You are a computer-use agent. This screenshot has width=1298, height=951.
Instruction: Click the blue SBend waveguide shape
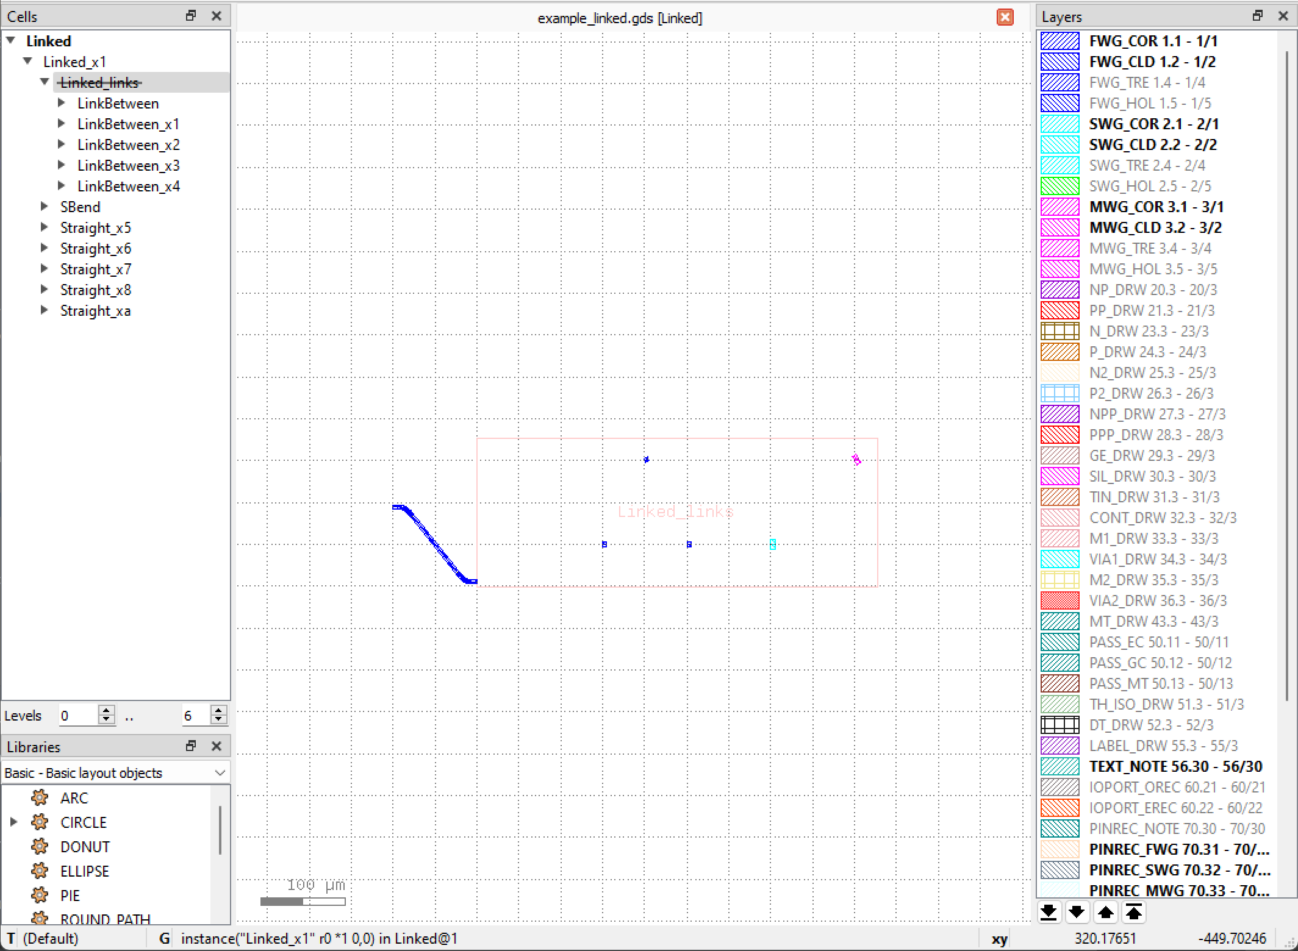[434, 543]
